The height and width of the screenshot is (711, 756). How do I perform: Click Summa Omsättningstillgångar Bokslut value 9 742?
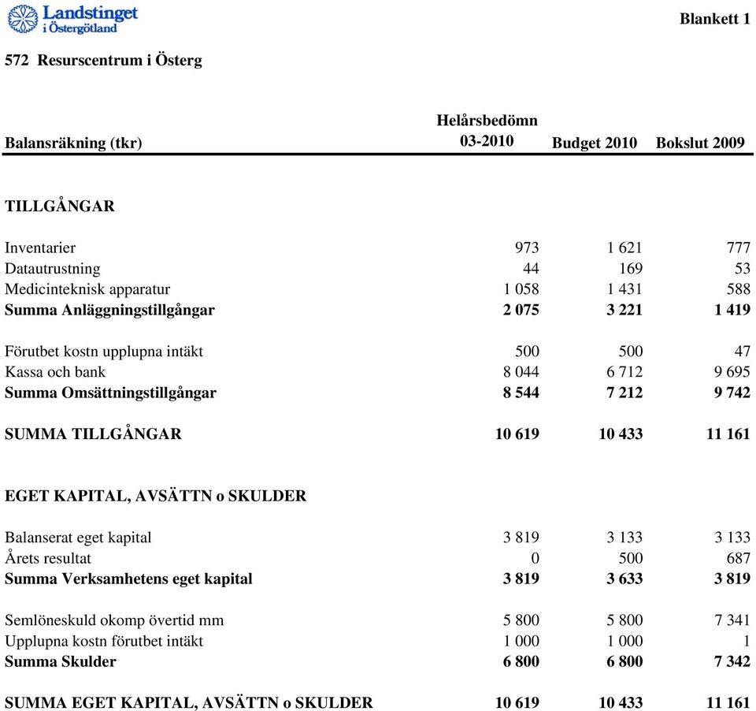[732, 393]
